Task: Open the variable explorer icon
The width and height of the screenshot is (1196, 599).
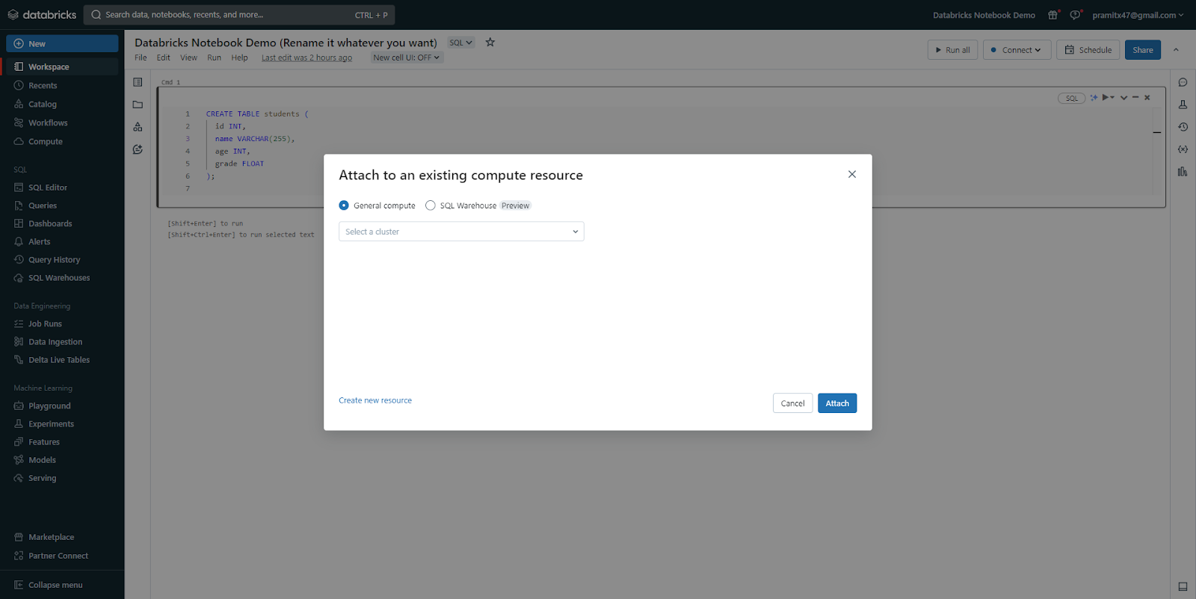Action: pyautogui.click(x=1183, y=149)
